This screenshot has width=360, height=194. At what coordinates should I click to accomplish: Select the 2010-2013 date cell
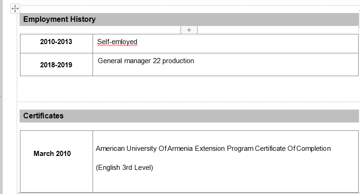(56, 42)
